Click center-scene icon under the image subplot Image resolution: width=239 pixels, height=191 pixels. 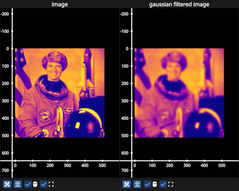(x=18, y=184)
